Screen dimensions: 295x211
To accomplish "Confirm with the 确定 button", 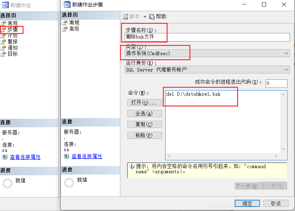I will tap(247, 204).
